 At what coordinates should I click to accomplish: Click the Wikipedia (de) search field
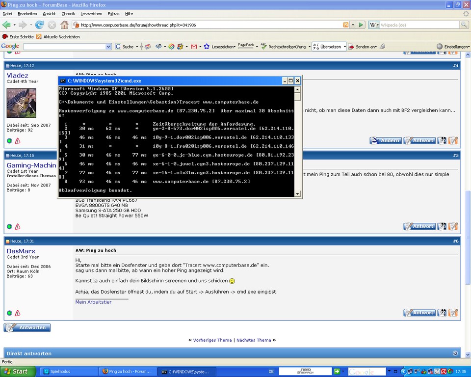click(419, 25)
